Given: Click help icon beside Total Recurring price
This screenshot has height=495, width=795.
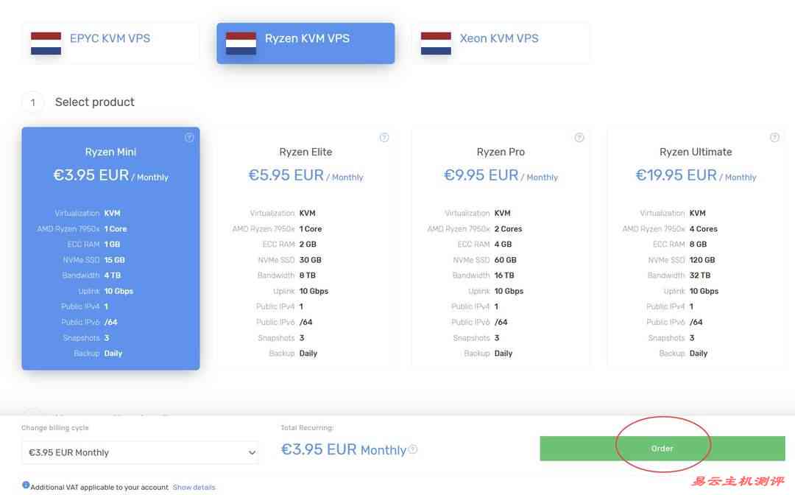Looking at the screenshot, I should click(413, 449).
